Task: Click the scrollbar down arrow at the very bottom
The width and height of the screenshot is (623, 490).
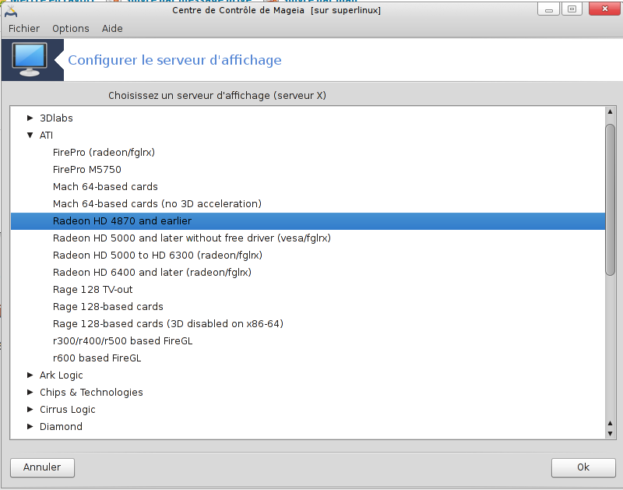Action: pyautogui.click(x=610, y=434)
